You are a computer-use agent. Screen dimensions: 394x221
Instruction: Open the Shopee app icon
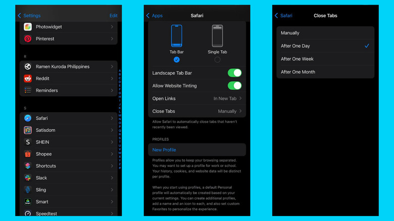[x=28, y=154]
